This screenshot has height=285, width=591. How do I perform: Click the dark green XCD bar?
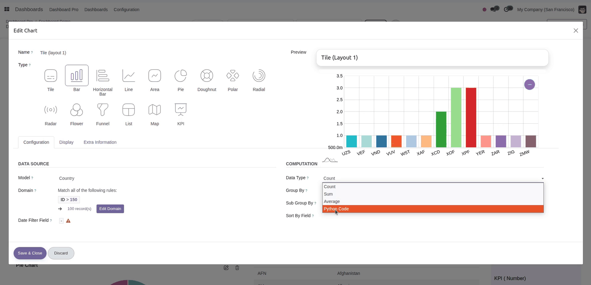(x=441, y=129)
